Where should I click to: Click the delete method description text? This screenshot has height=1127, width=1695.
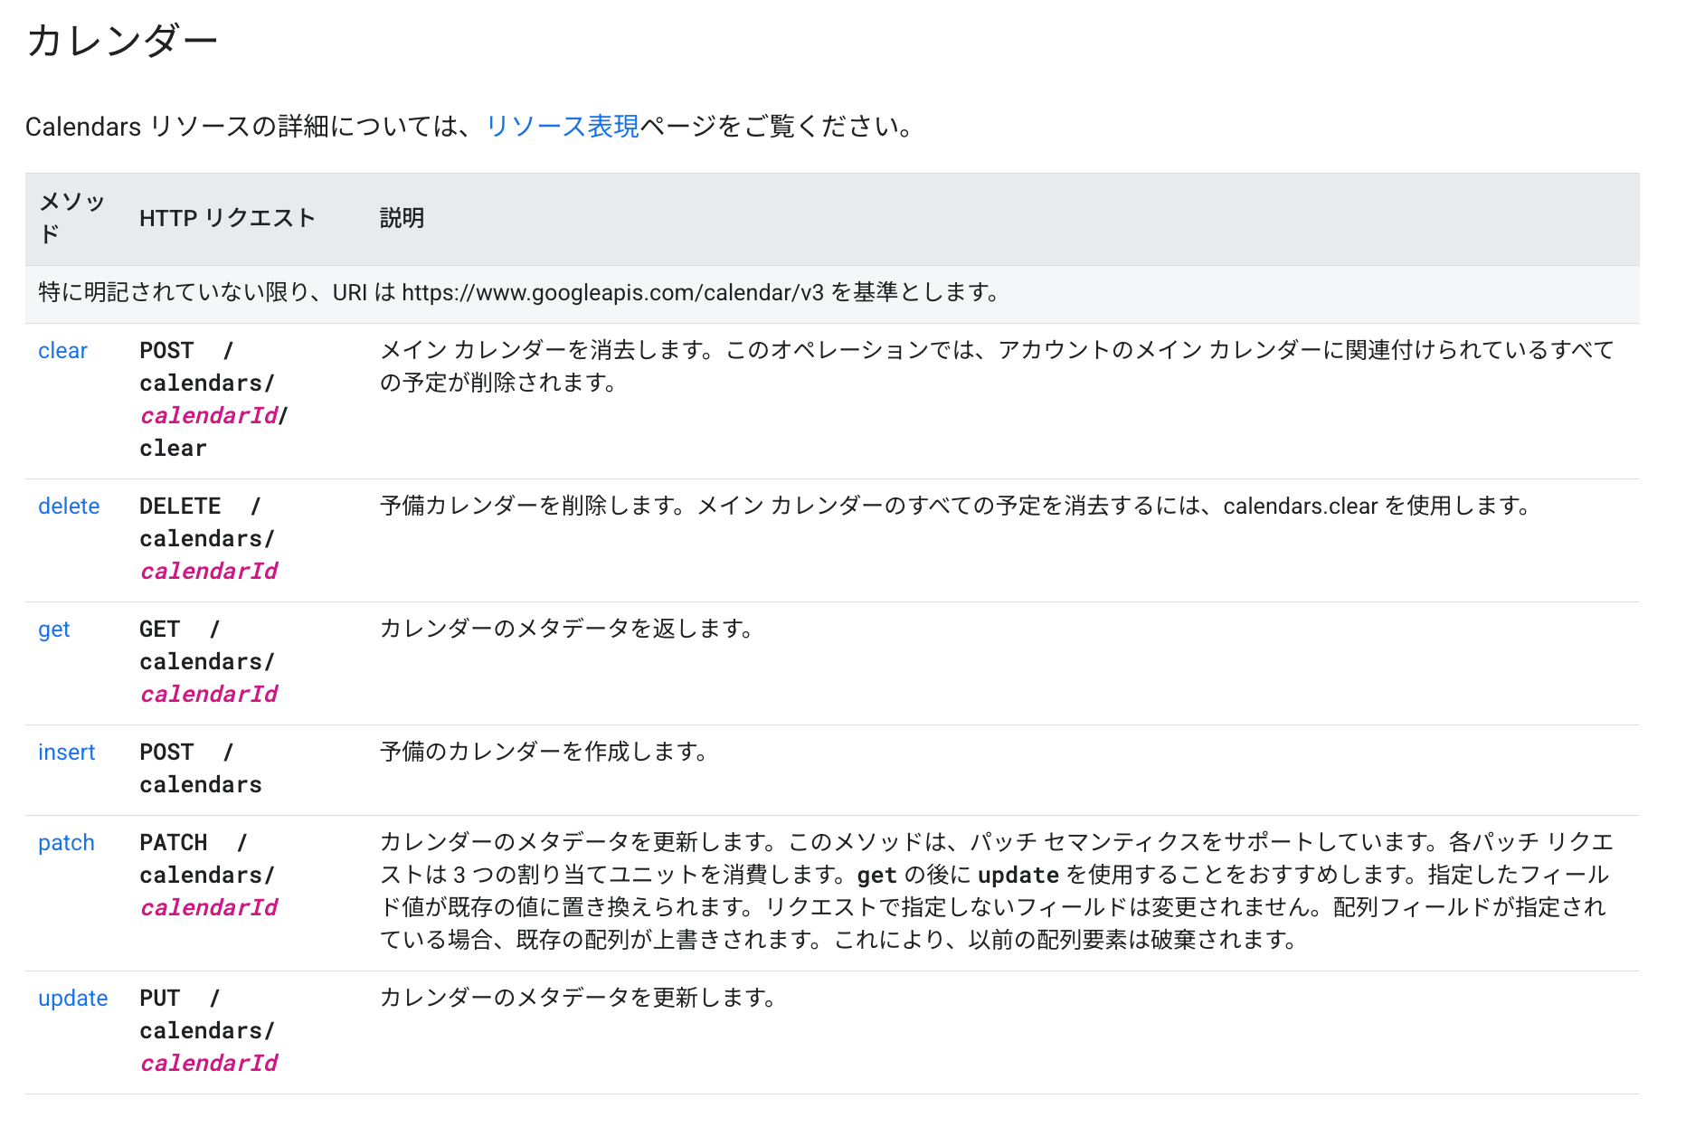(x=956, y=507)
